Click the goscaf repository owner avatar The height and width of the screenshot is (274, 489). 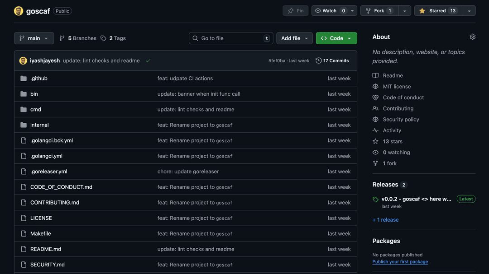18,10
